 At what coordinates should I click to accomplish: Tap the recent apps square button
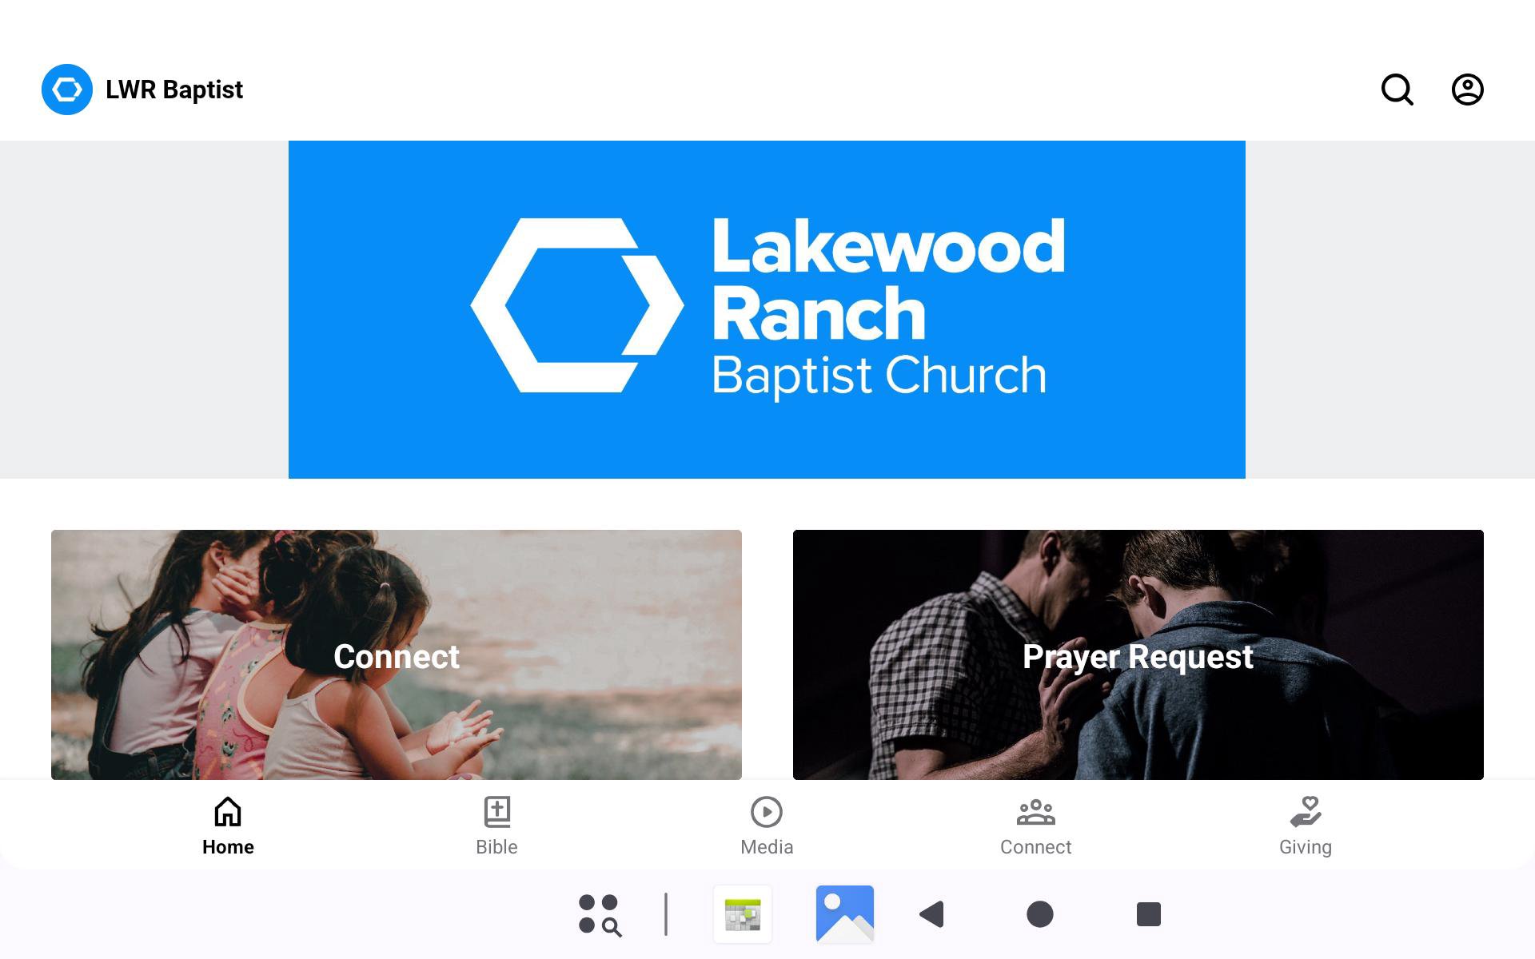pos(1148,914)
